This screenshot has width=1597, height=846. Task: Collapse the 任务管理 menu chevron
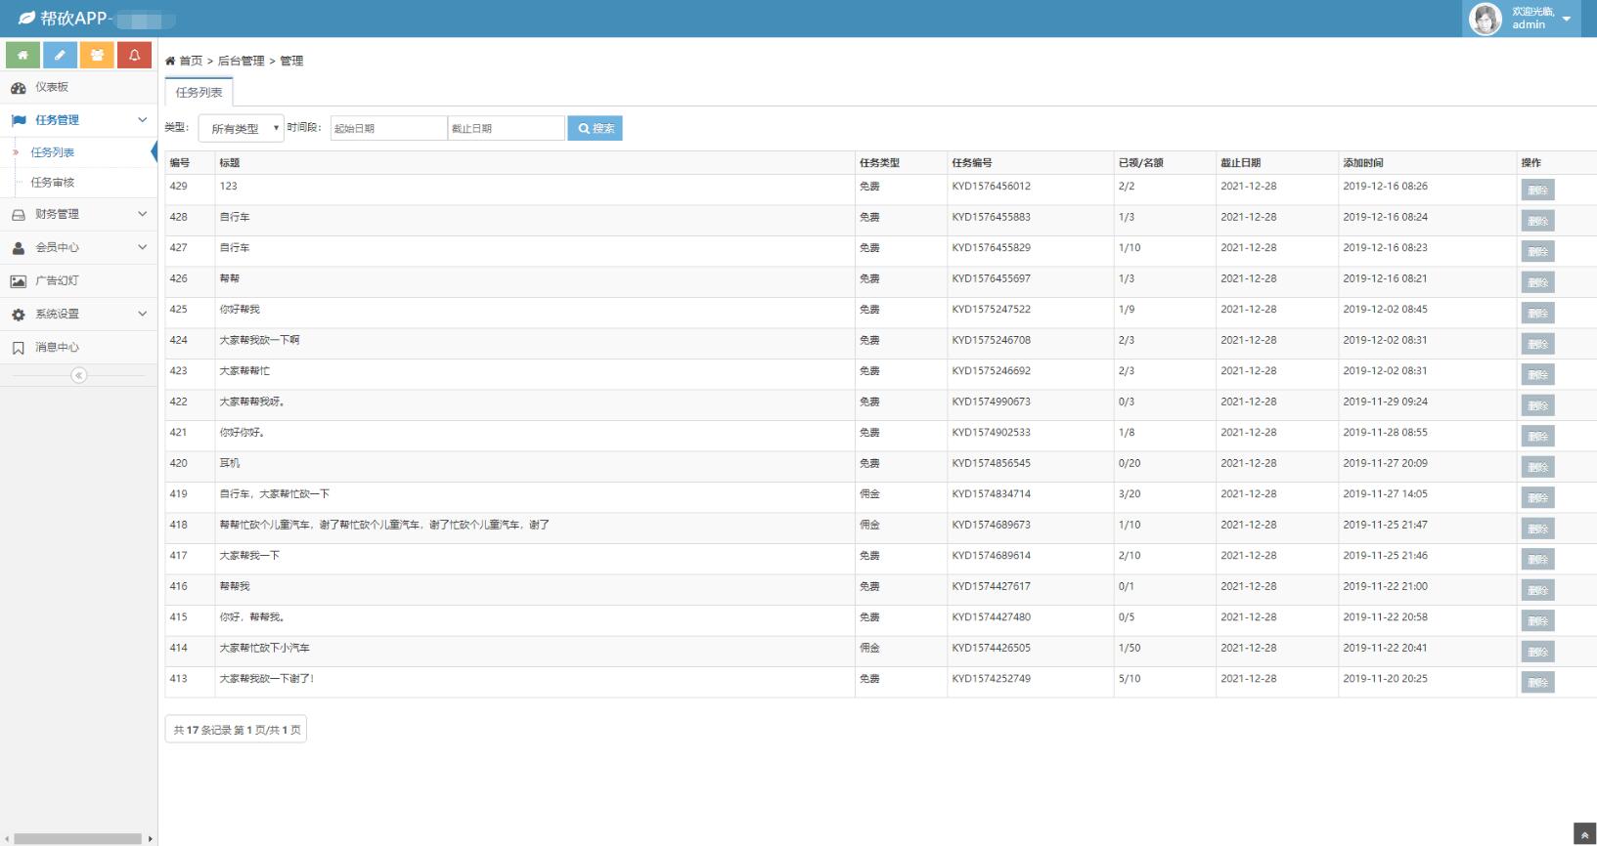coord(142,120)
